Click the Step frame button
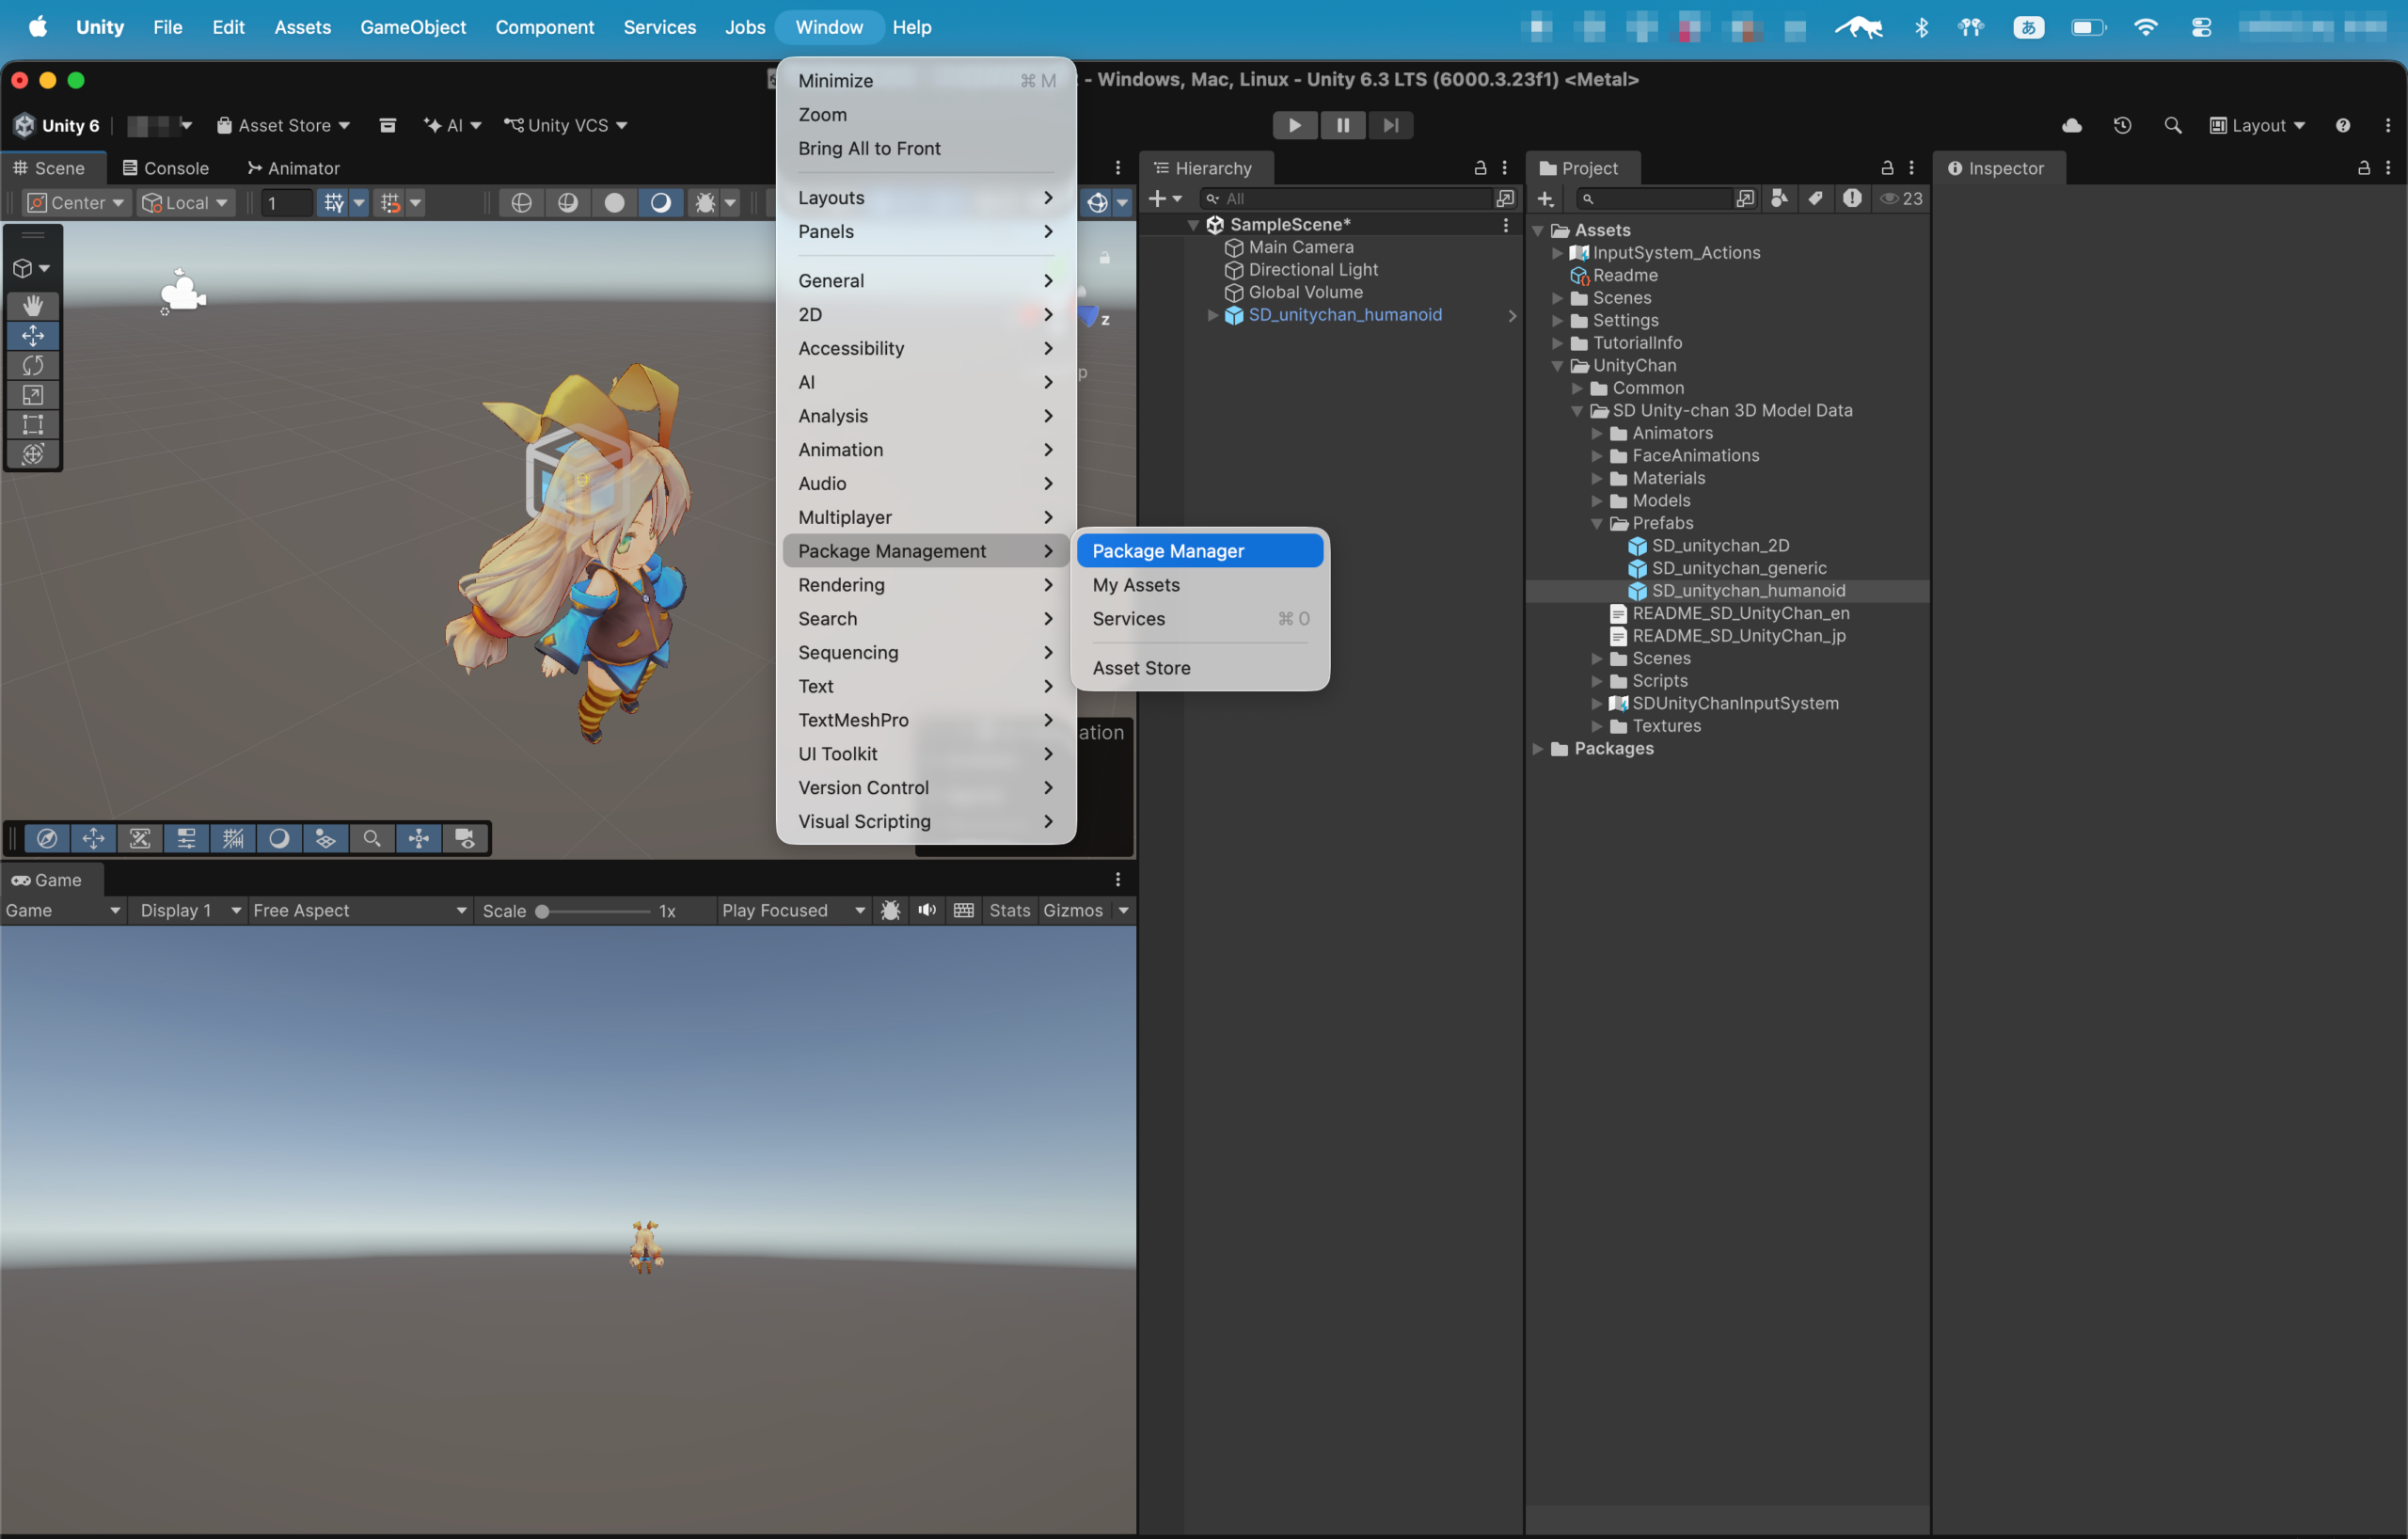The width and height of the screenshot is (2408, 1539). (x=1390, y=125)
